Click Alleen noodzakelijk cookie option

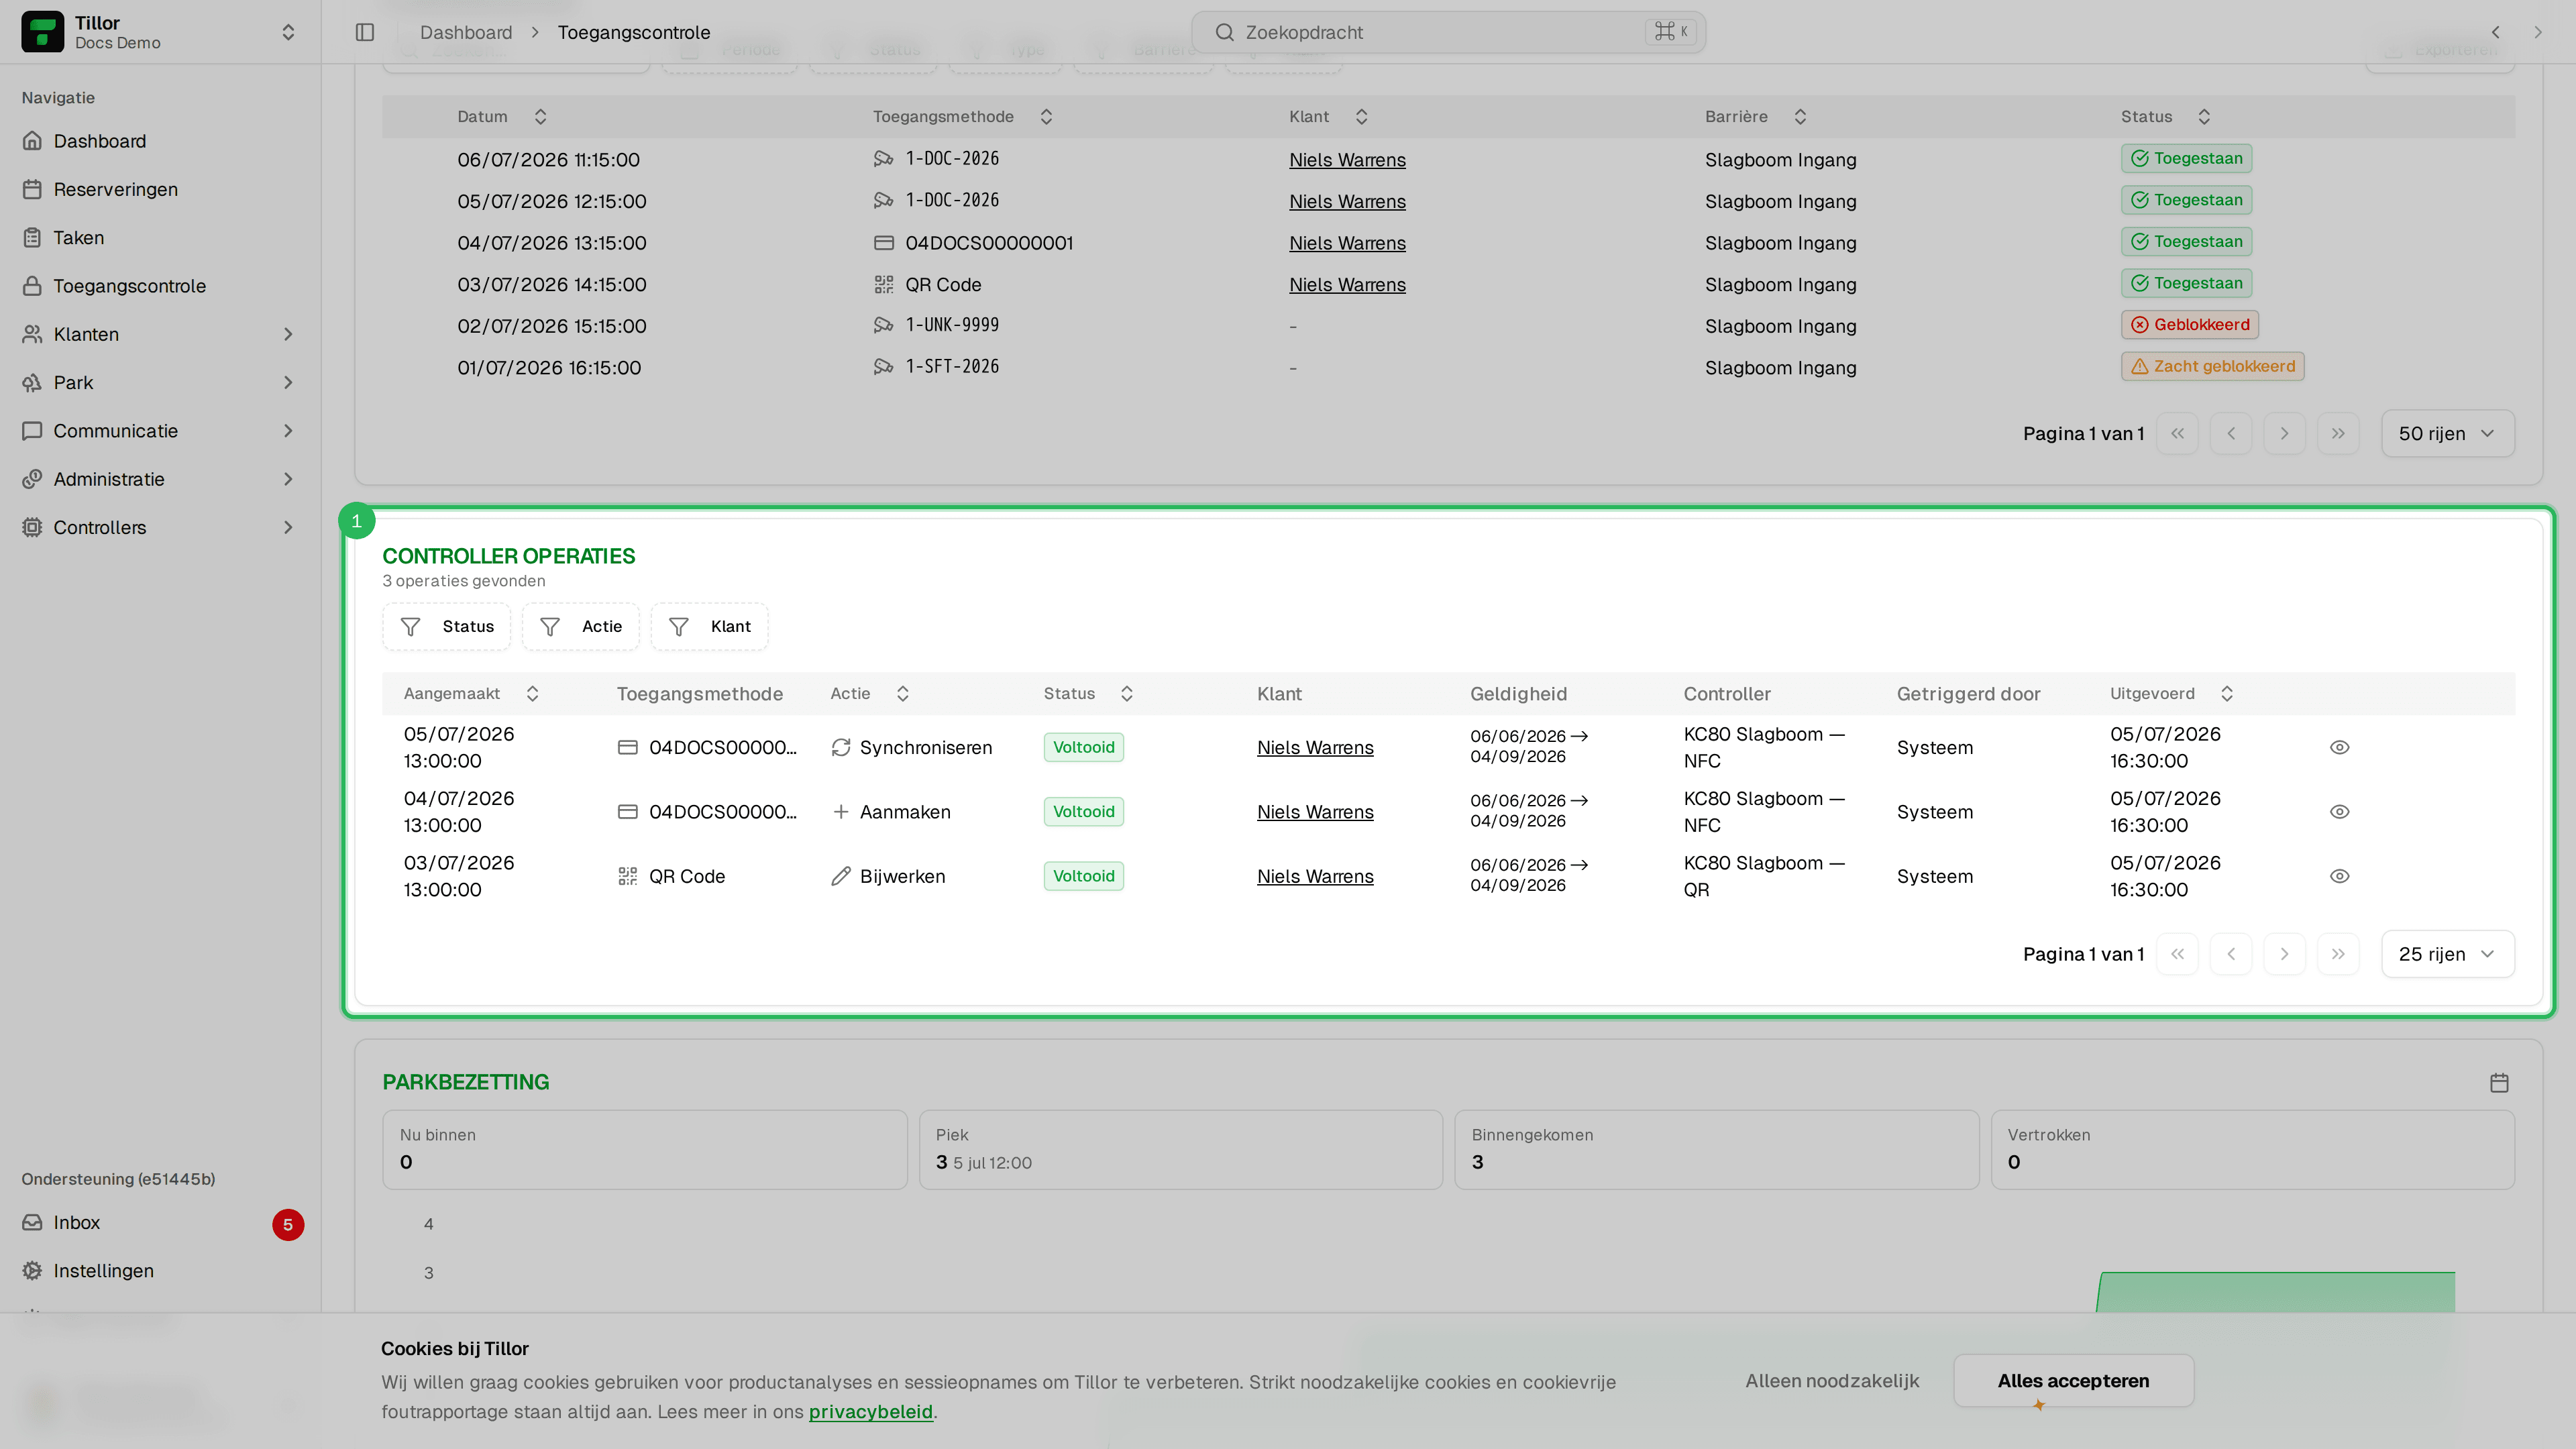1832,1381
